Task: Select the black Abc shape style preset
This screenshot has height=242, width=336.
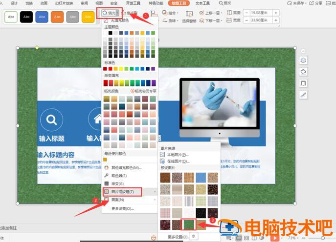Action: tap(26, 17)
